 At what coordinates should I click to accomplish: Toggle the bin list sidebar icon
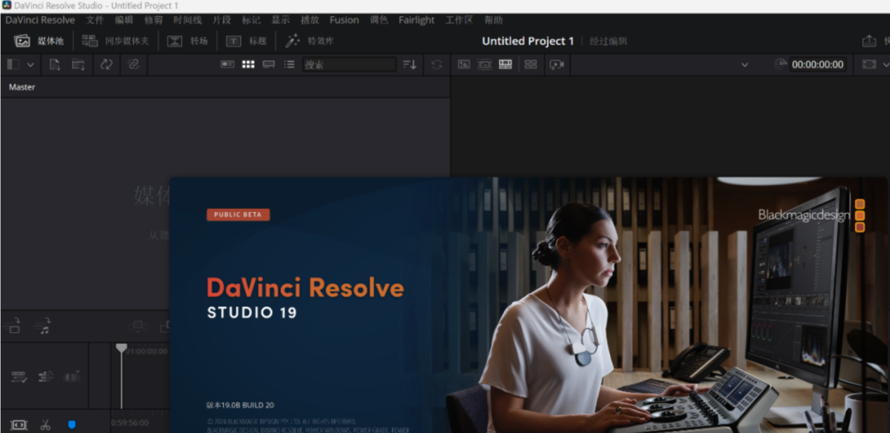[x=13, y=64]
